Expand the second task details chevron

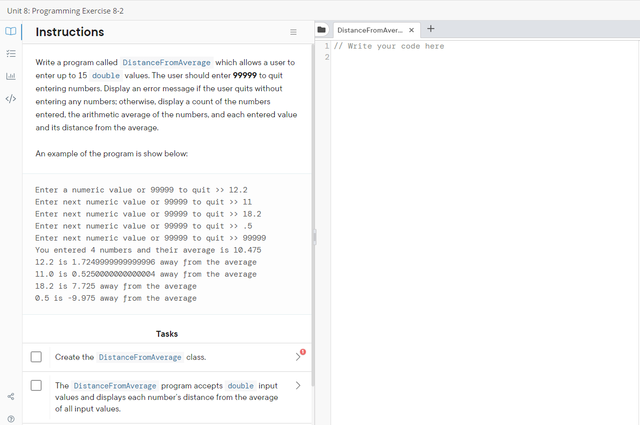tap(298, 385)
